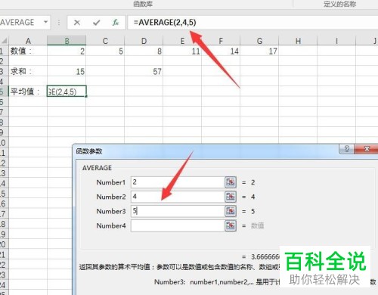Click the select-all corner of the sheet
The height and width of the screenshot is (295, 378).
pos(4,41)
